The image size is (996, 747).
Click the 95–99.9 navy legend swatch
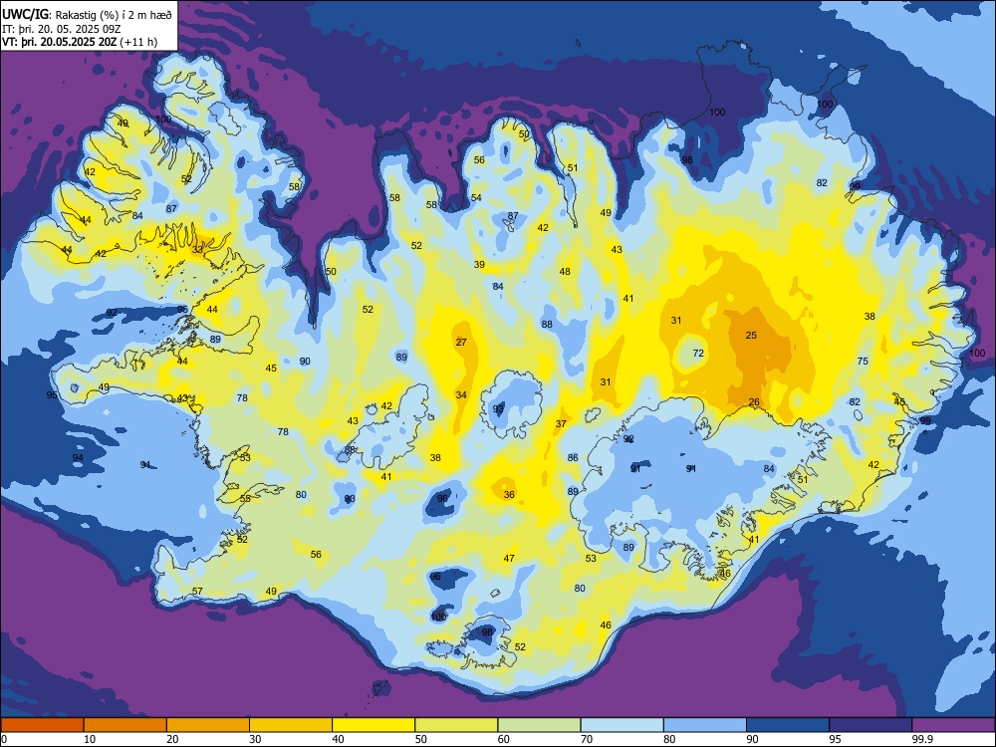(x=871, y=725)
